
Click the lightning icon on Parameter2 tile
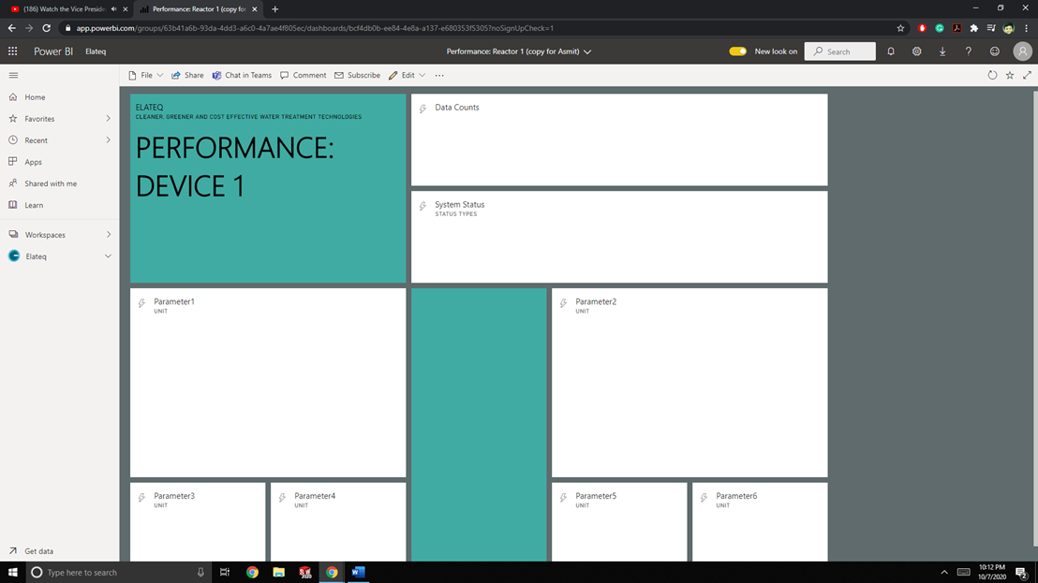(563, 303)
